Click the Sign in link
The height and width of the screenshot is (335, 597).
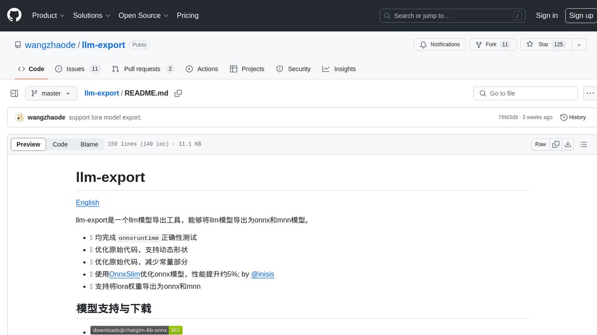pos(547,15)
